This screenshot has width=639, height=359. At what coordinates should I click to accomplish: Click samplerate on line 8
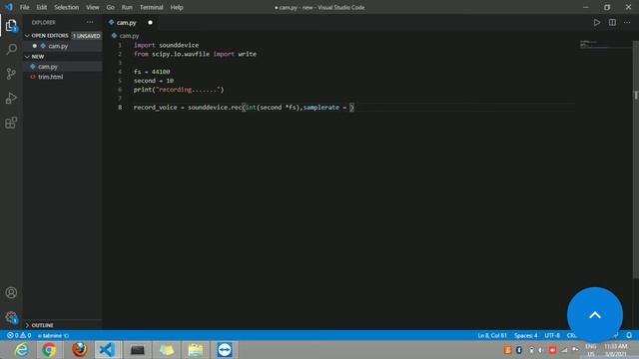pos(321,107)
